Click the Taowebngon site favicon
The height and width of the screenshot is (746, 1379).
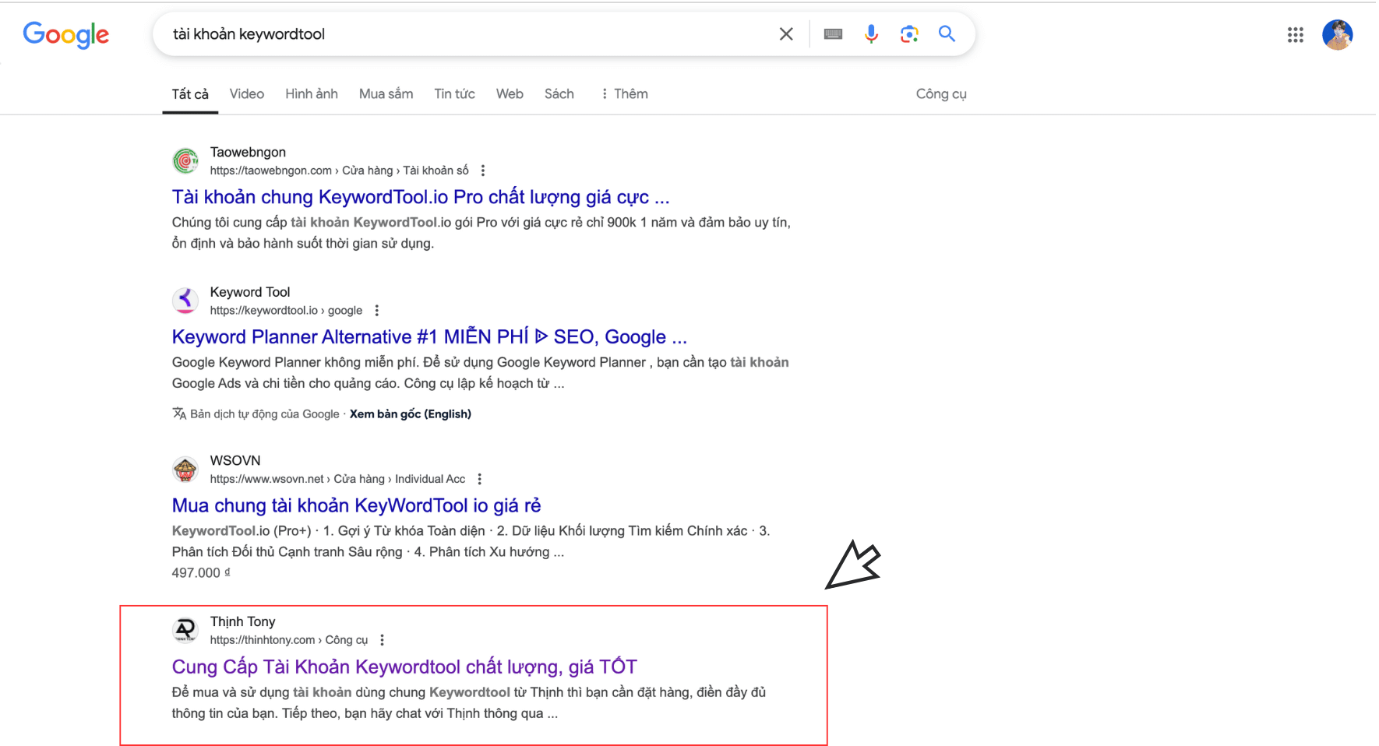pyautogui.click(x=185, y=161)
